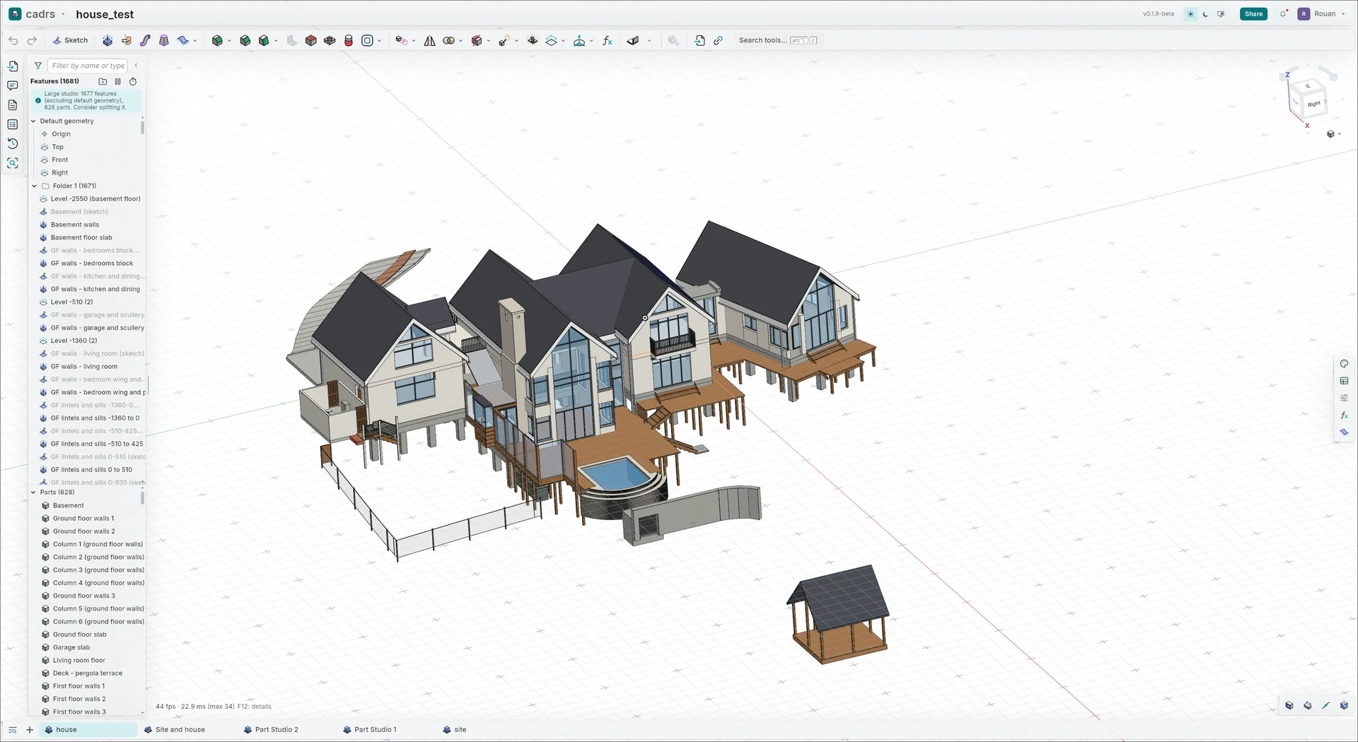Switch to the house tab
This screenshot has height=742, width=1358.
pos(88,730)
